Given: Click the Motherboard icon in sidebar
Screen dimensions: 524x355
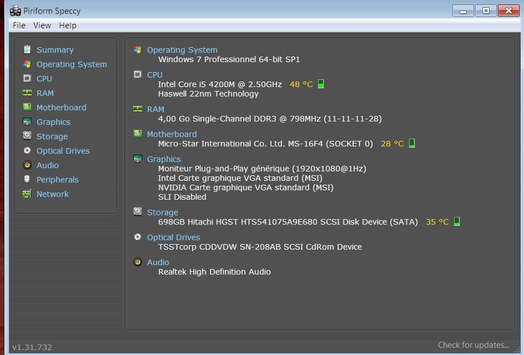Looking at the screenshot, I should (x=27, y=107).
